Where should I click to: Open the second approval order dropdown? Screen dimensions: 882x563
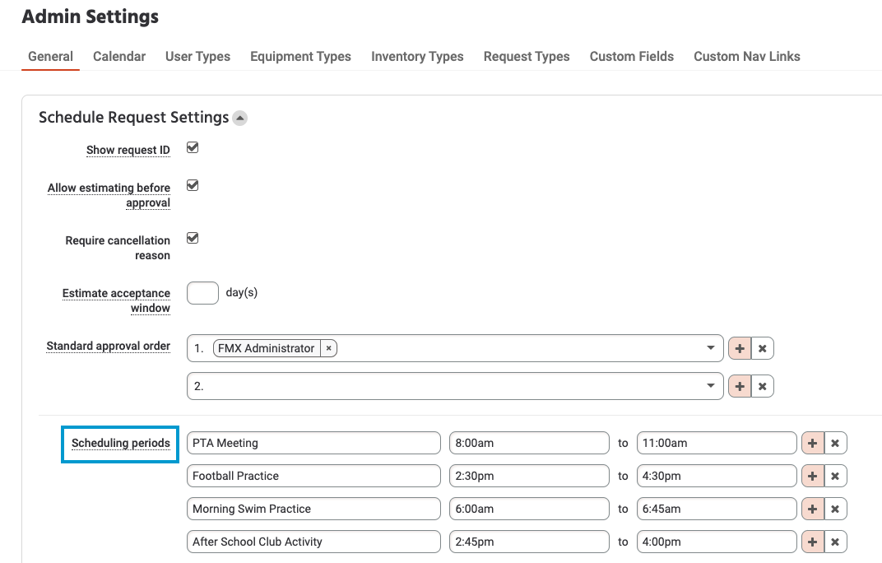pyautogui.click(x=711, y=385)
